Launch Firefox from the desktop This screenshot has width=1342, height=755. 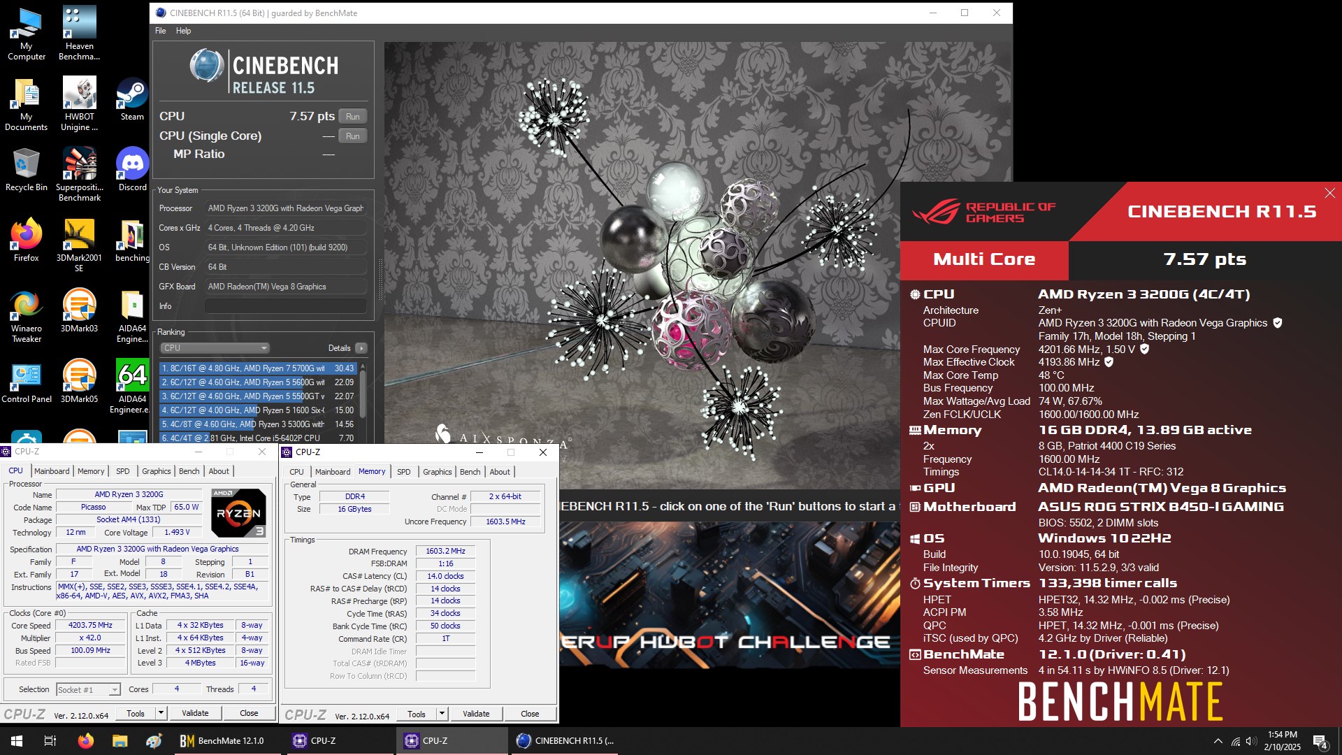[27, 240]
